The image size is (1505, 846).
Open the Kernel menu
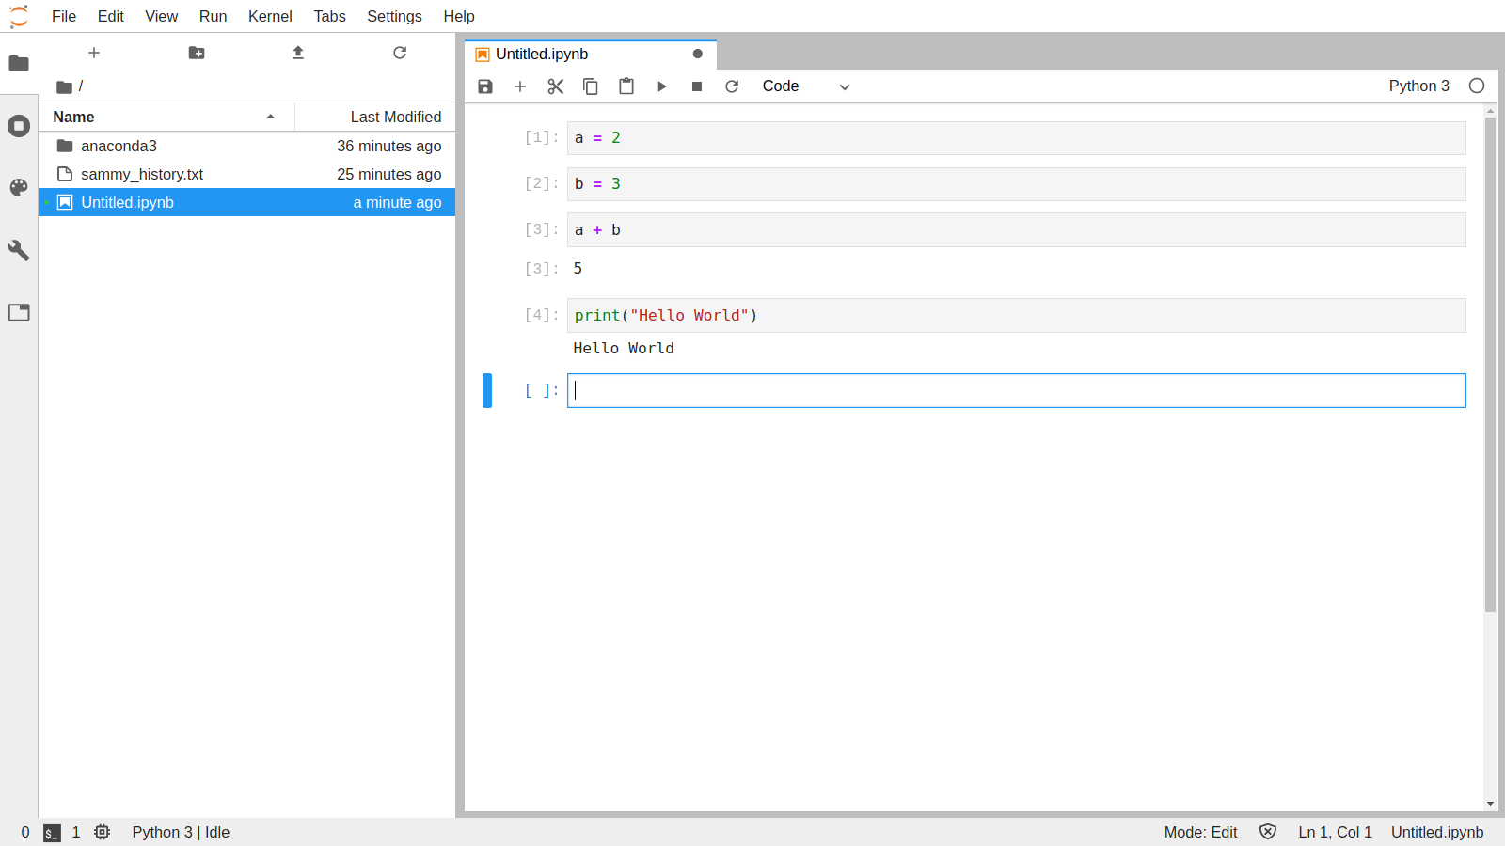point(270,16)
